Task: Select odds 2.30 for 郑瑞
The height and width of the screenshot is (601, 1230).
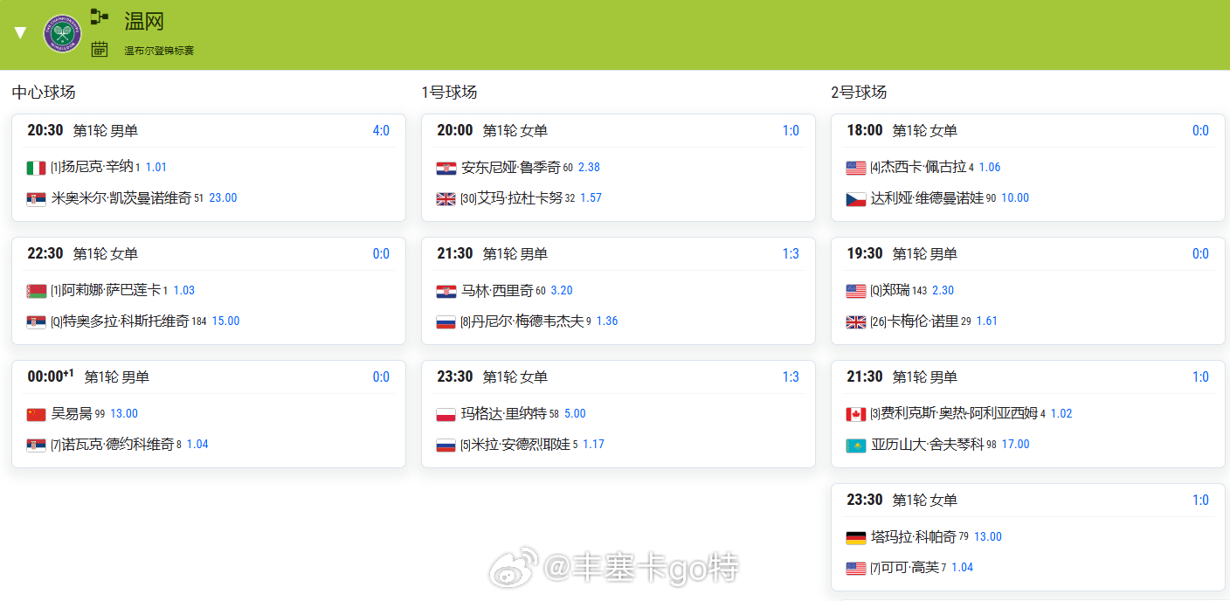Action: [943, 290]
